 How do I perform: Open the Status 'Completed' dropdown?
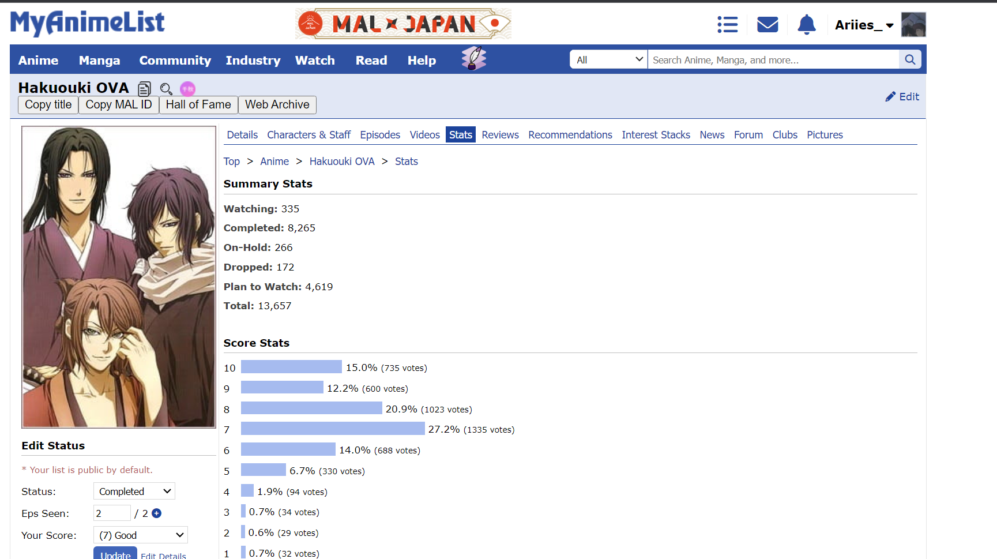coord(134,492)
